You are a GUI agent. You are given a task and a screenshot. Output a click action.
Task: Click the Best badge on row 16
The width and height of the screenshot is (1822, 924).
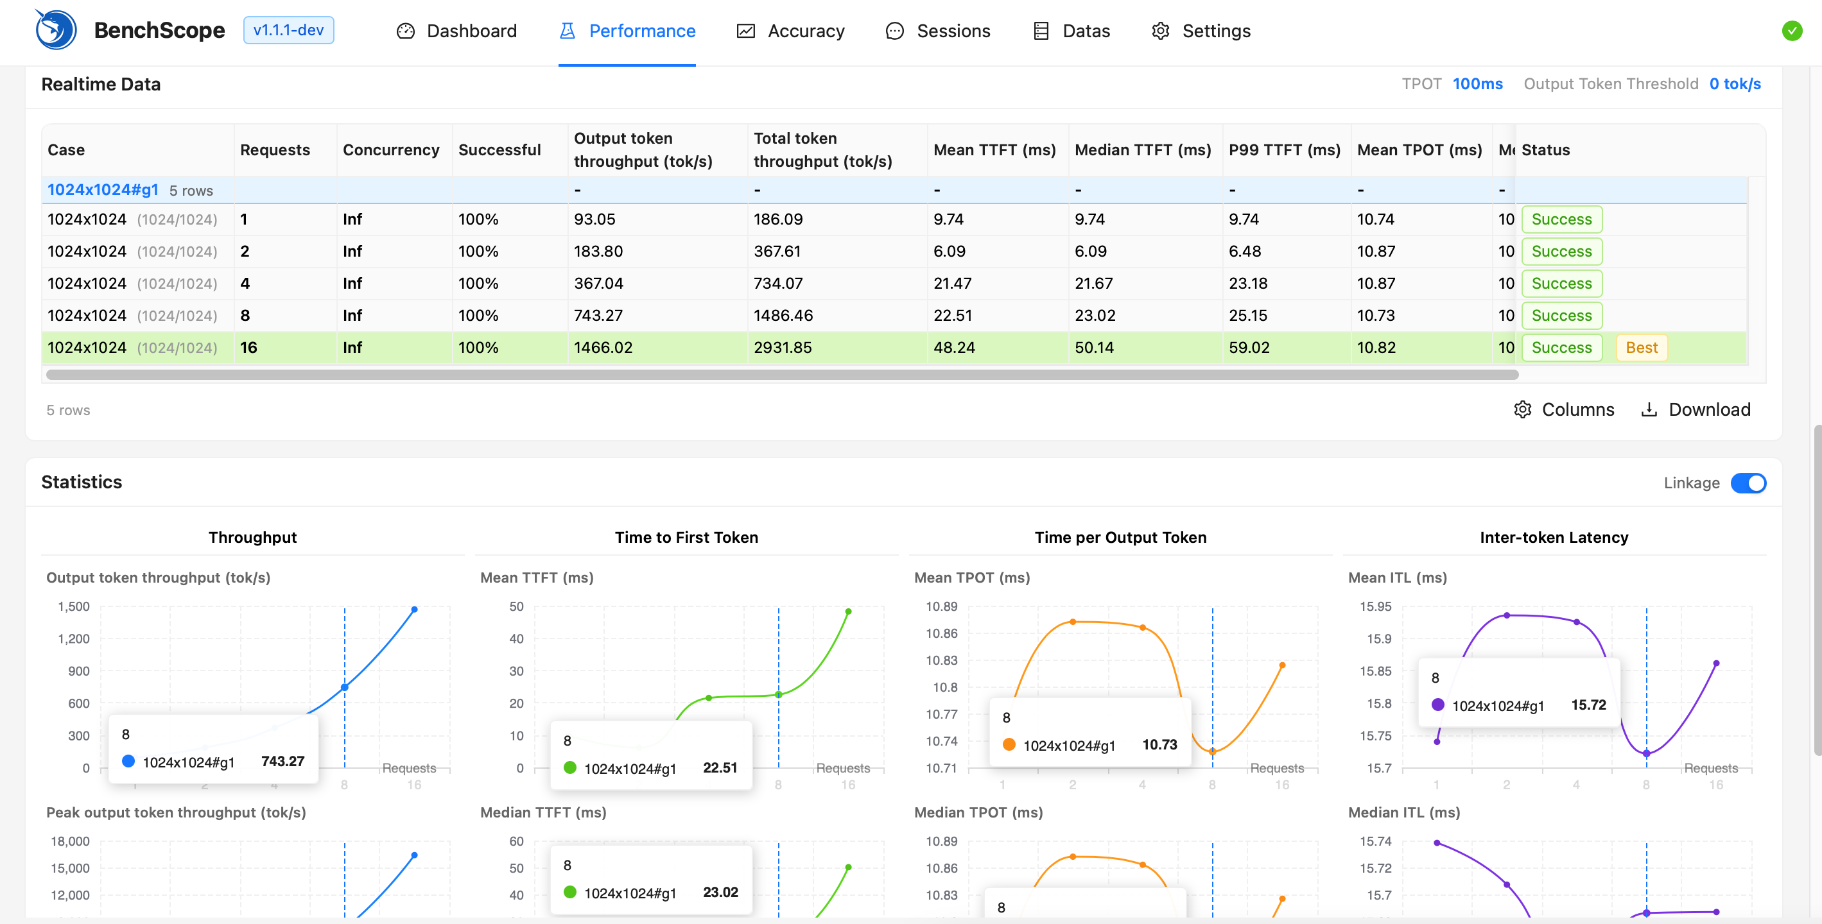(1641, 347)
